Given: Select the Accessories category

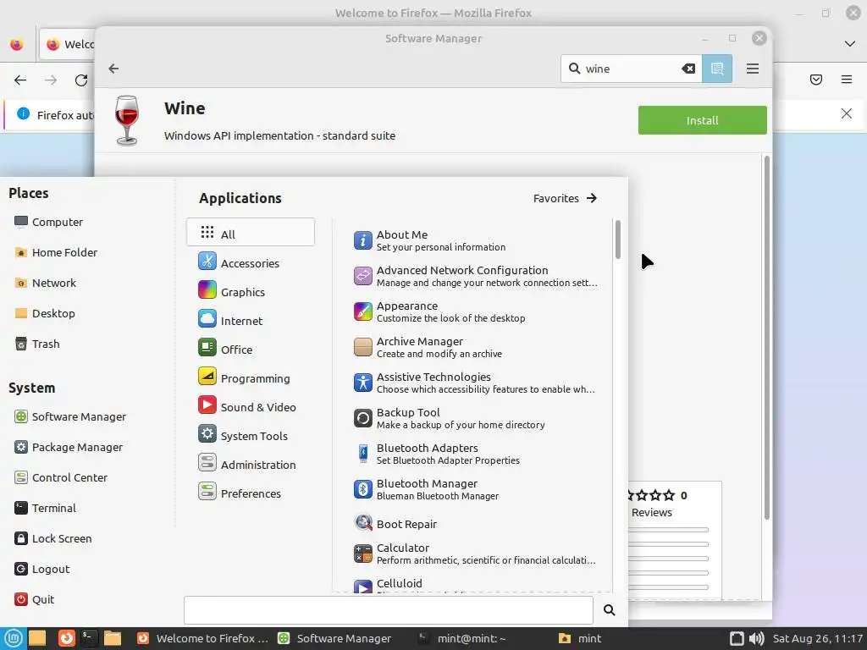Looking at the screenshot, I should (x=251, y=263).
